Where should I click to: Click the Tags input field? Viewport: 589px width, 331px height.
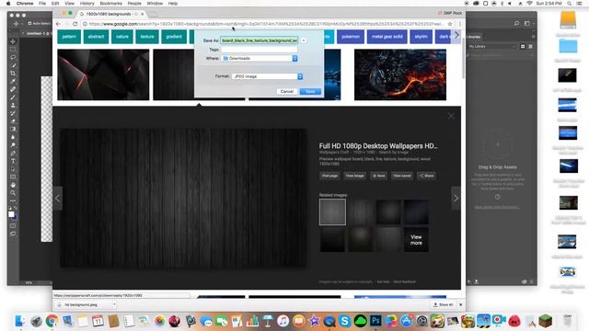(x=260, y=50)
